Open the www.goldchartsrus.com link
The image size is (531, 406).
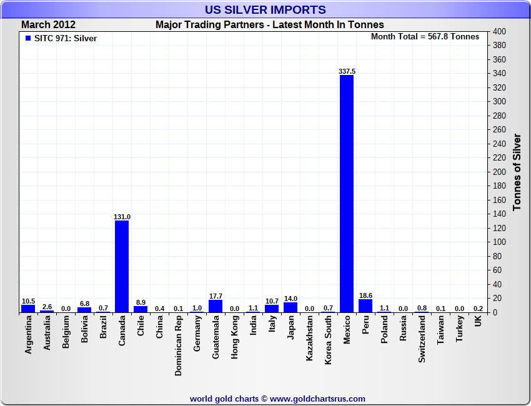tap(317, 399)
